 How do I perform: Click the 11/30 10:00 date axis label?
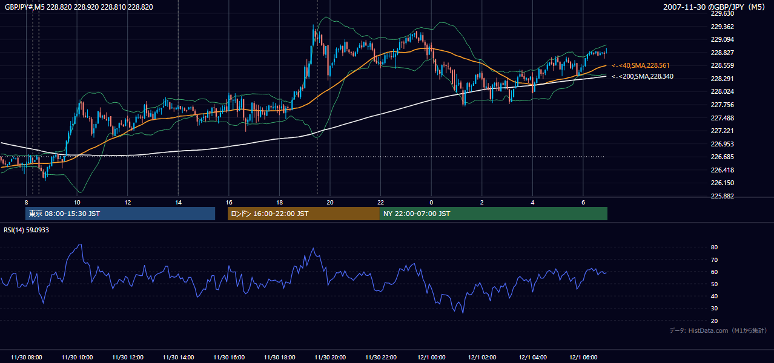[77, 358]
